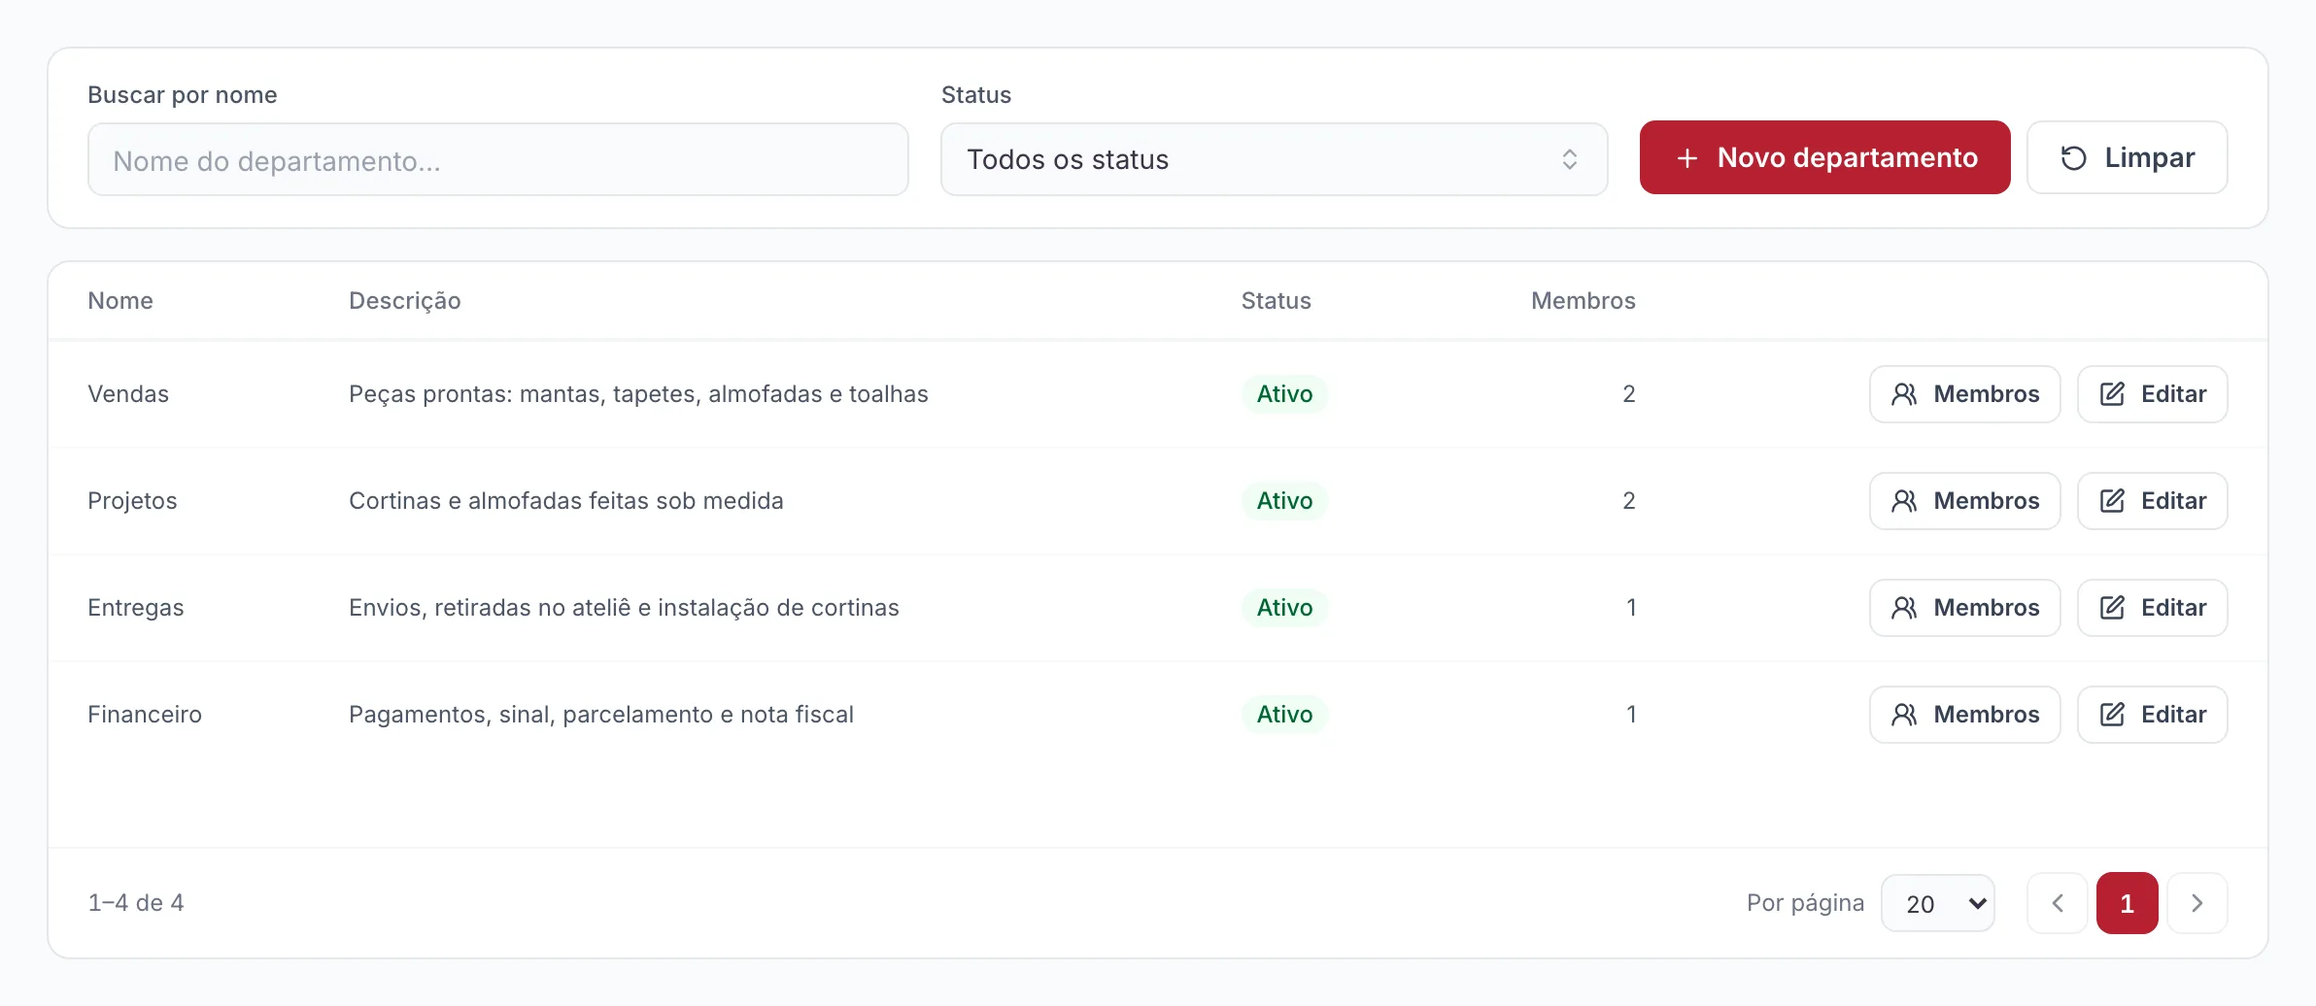2316x1006 pixels.
Task: Click description 'Cortinas e almofadas feitas sob medida'
Action: tap(565, 501)
